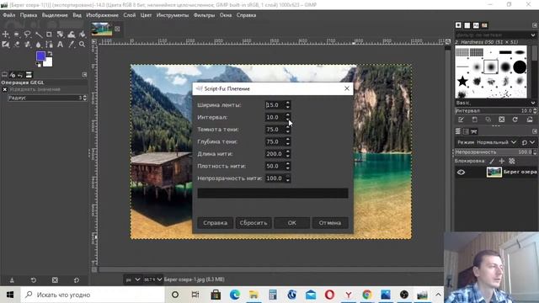The width and height of the screenshot is (539, 303).
Task: Select the Warp Transform tool
Action: [x=72, y=34]
